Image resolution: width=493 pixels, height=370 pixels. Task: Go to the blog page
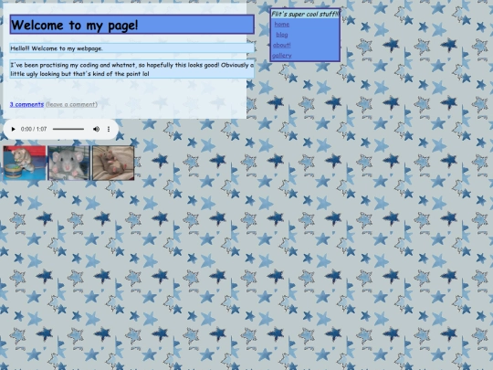tap(282, 35)
